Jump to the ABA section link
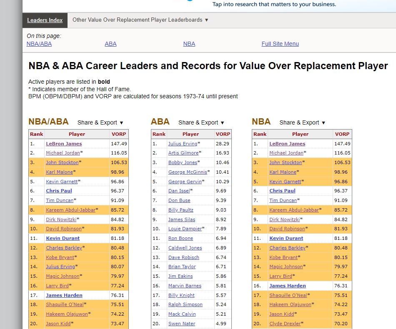The height and width of the screenshot is (329, 396). point(110,44)
